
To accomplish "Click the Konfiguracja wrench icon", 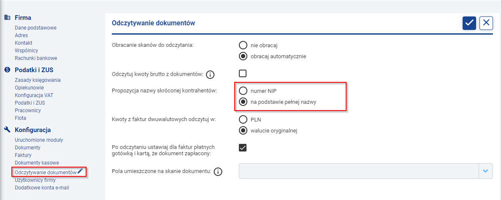I will click(7, 130).
